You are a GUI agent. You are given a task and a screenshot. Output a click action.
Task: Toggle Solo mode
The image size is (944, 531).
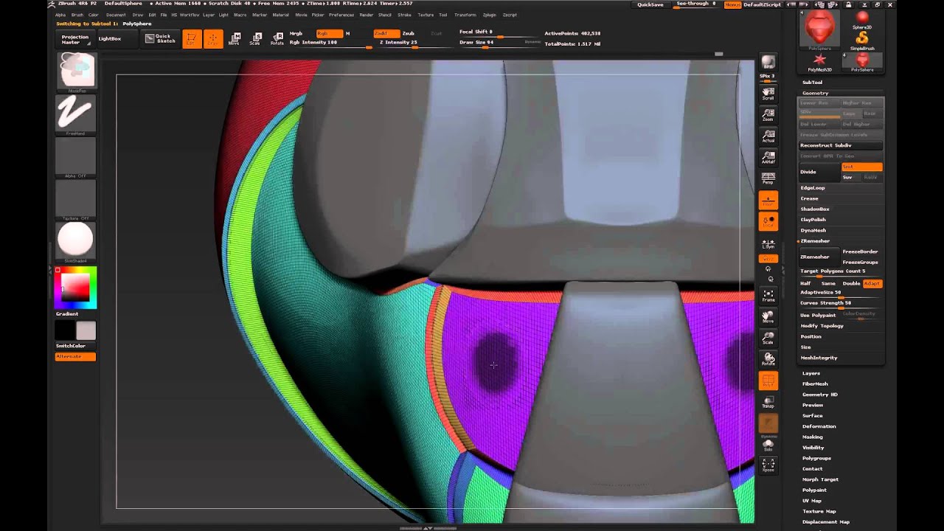coord(768,445)
